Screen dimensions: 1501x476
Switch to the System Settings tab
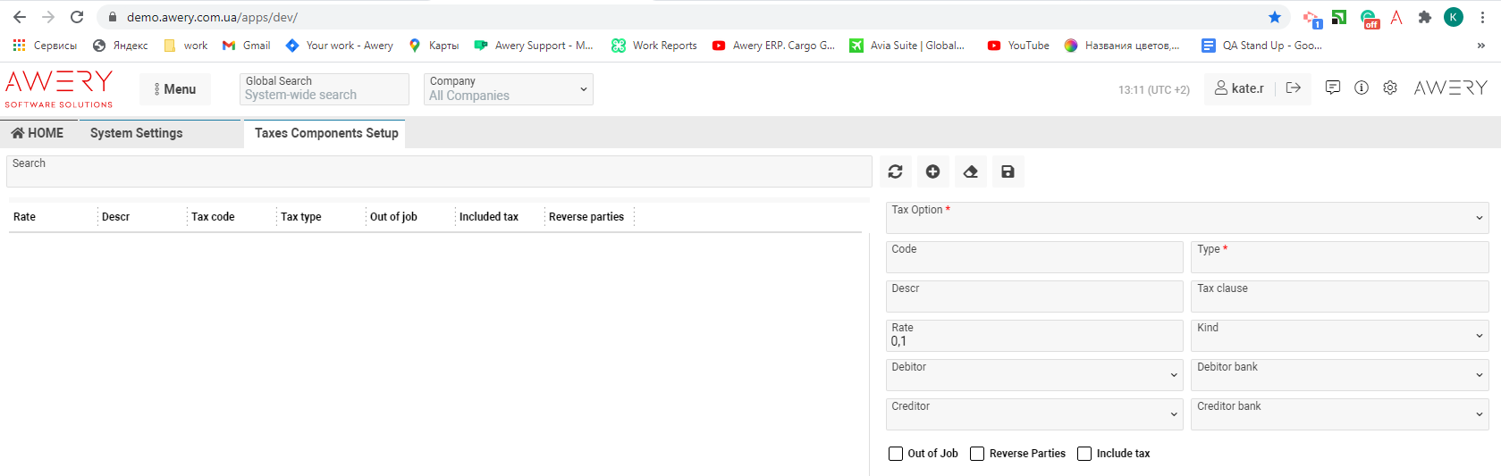coord(136,133)
